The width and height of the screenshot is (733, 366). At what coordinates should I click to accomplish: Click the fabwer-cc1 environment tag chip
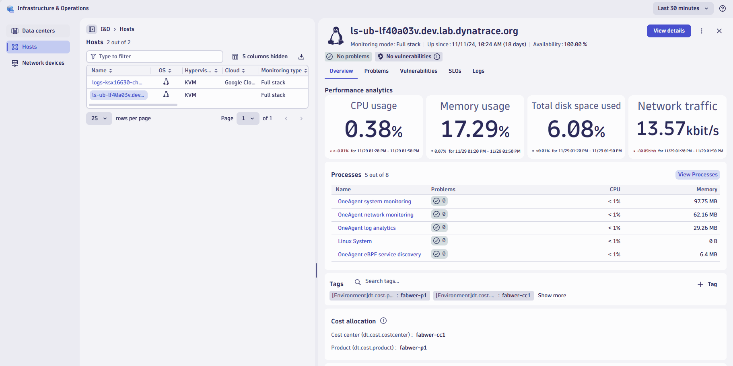point(484,296)
